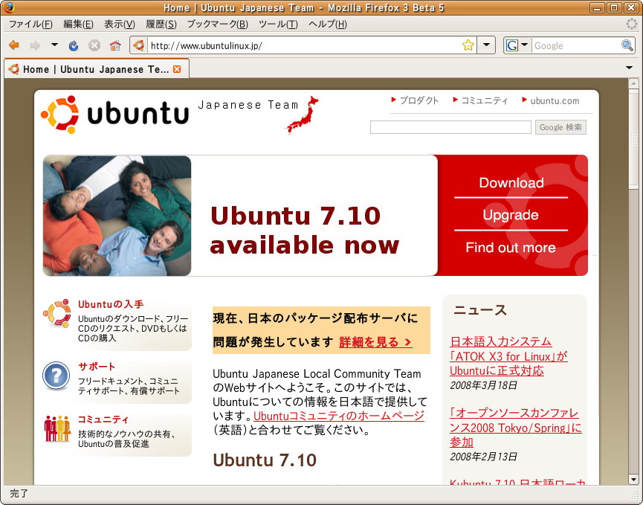Click the stop loading button
The height and width of the screenshot is (505, 643).
click(x=94, y=45)
